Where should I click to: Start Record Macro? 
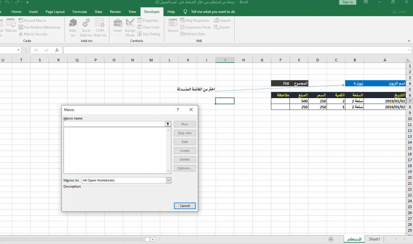(x=32, y=20)
